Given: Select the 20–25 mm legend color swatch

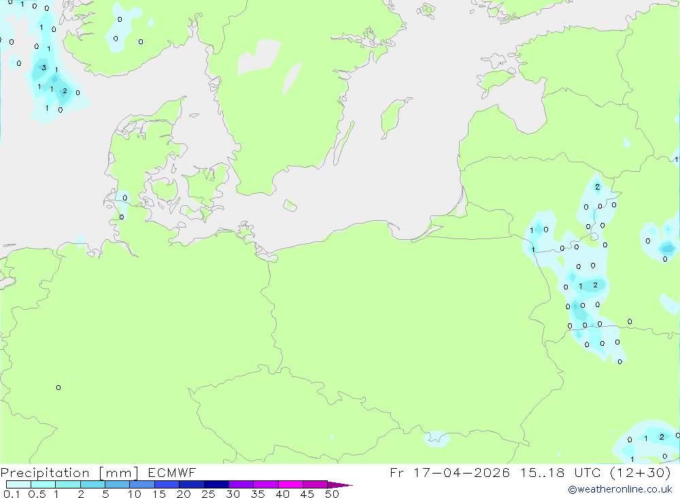Looking at the screenshot, I should point(192,484).
